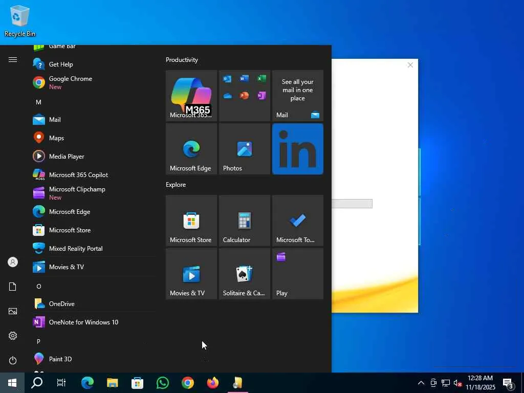Screen dimensions: 524x393
Task: Open the notification Action Center
Action: click(508, 383)
